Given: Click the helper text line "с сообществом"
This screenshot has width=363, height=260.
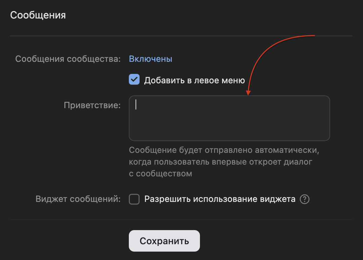Looking at the screenshot, I should [160, 174].
